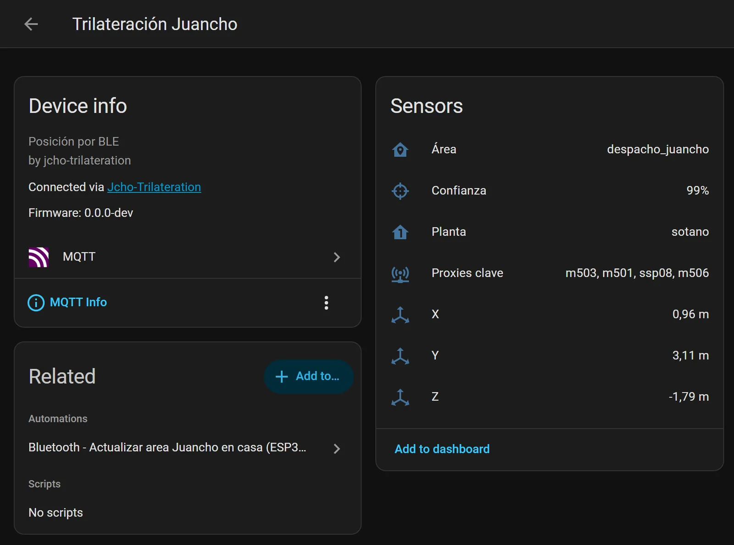Click the Z axis sensor icon
734x545 pixels.
(400, 397)
